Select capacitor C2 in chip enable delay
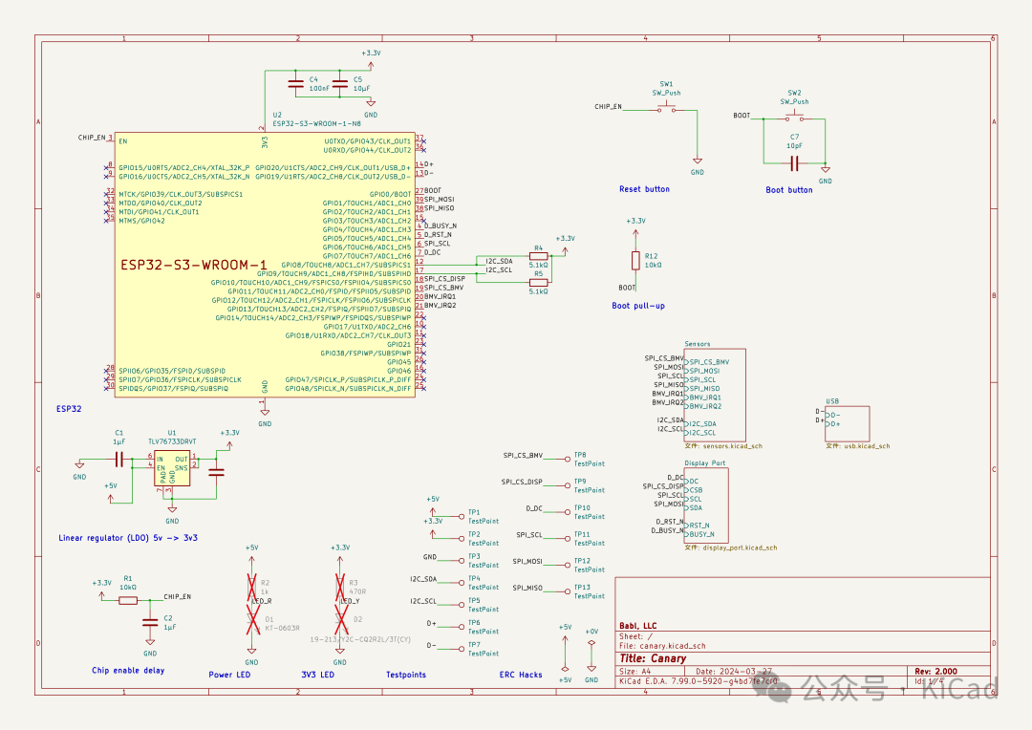The image size is (1032, 730). click(x=150, y=622)
